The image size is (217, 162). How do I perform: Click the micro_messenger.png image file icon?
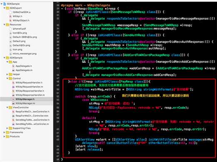pyautogui.click(x=10, y=53)
